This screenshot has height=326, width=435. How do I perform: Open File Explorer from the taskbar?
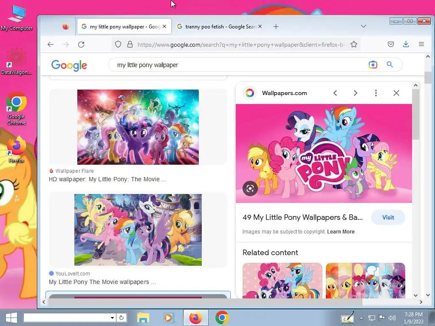[143, 318]
